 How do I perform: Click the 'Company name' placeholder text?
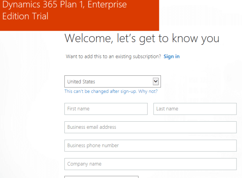point(84,164)
